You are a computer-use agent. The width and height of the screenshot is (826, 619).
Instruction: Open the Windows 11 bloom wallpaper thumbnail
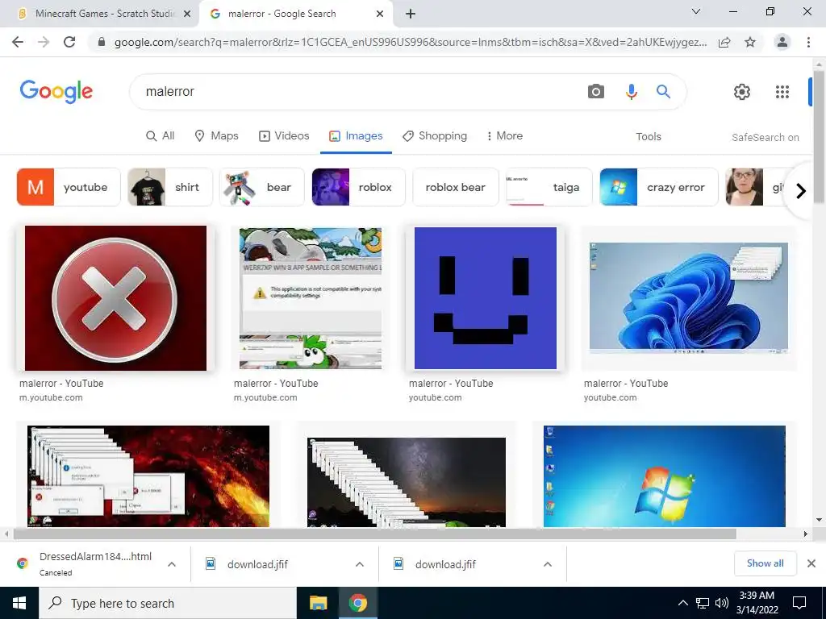click(x=689, y=298)
